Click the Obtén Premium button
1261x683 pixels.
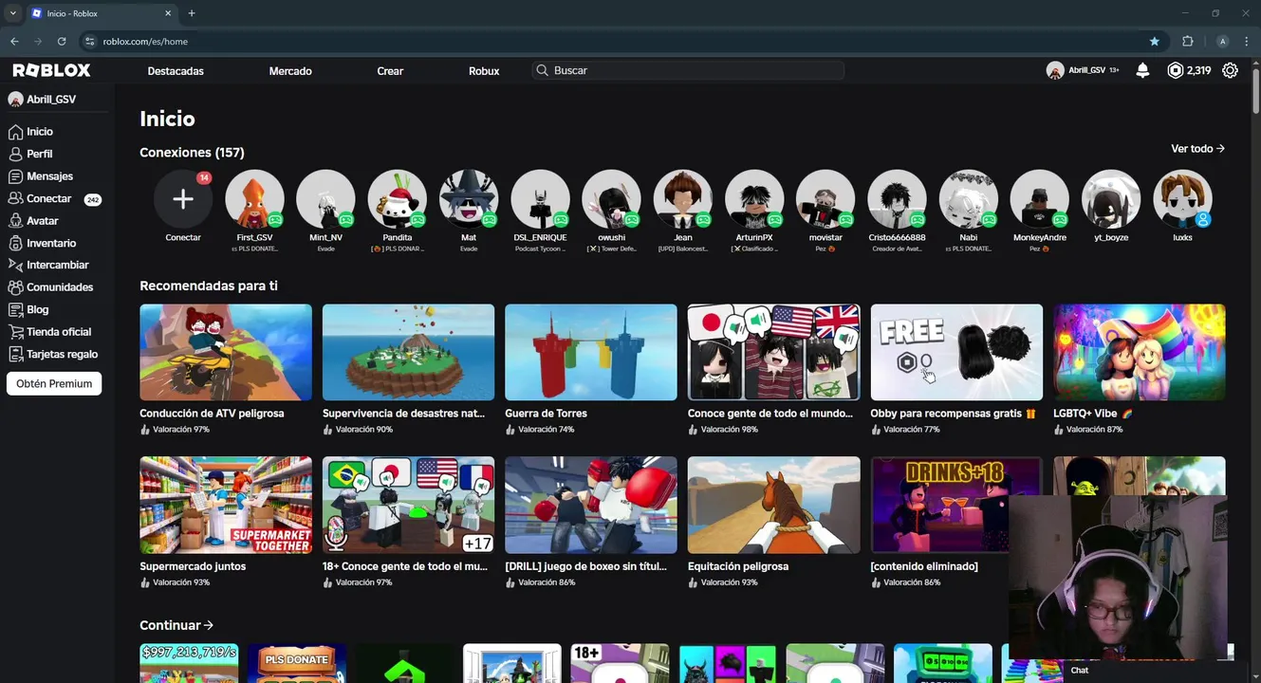point(54,384)
